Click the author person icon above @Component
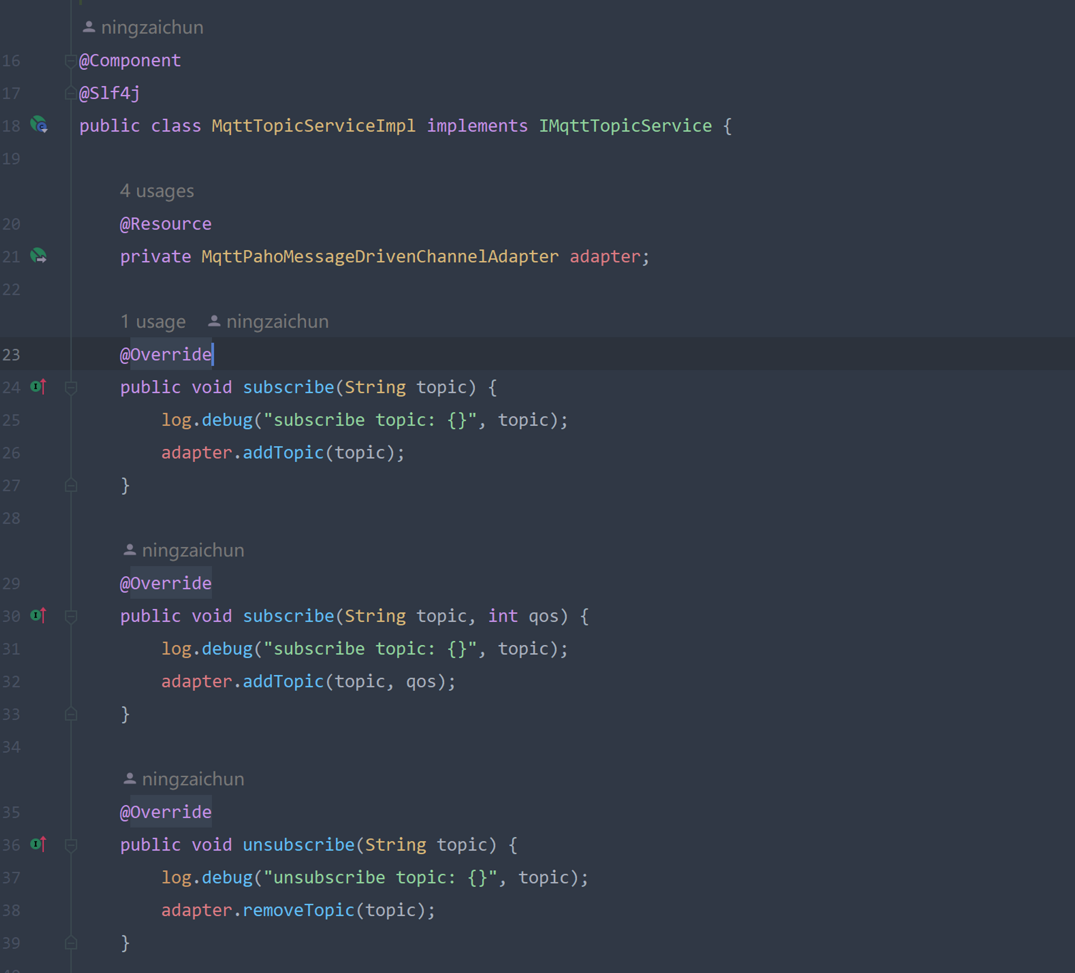Viewport: 1075px width, 973px height. click(89, 27)
